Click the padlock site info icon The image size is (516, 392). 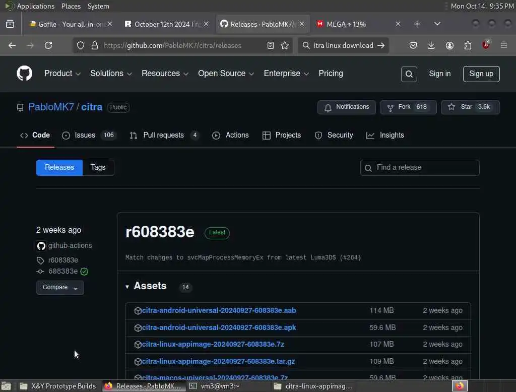pos(95,45)
